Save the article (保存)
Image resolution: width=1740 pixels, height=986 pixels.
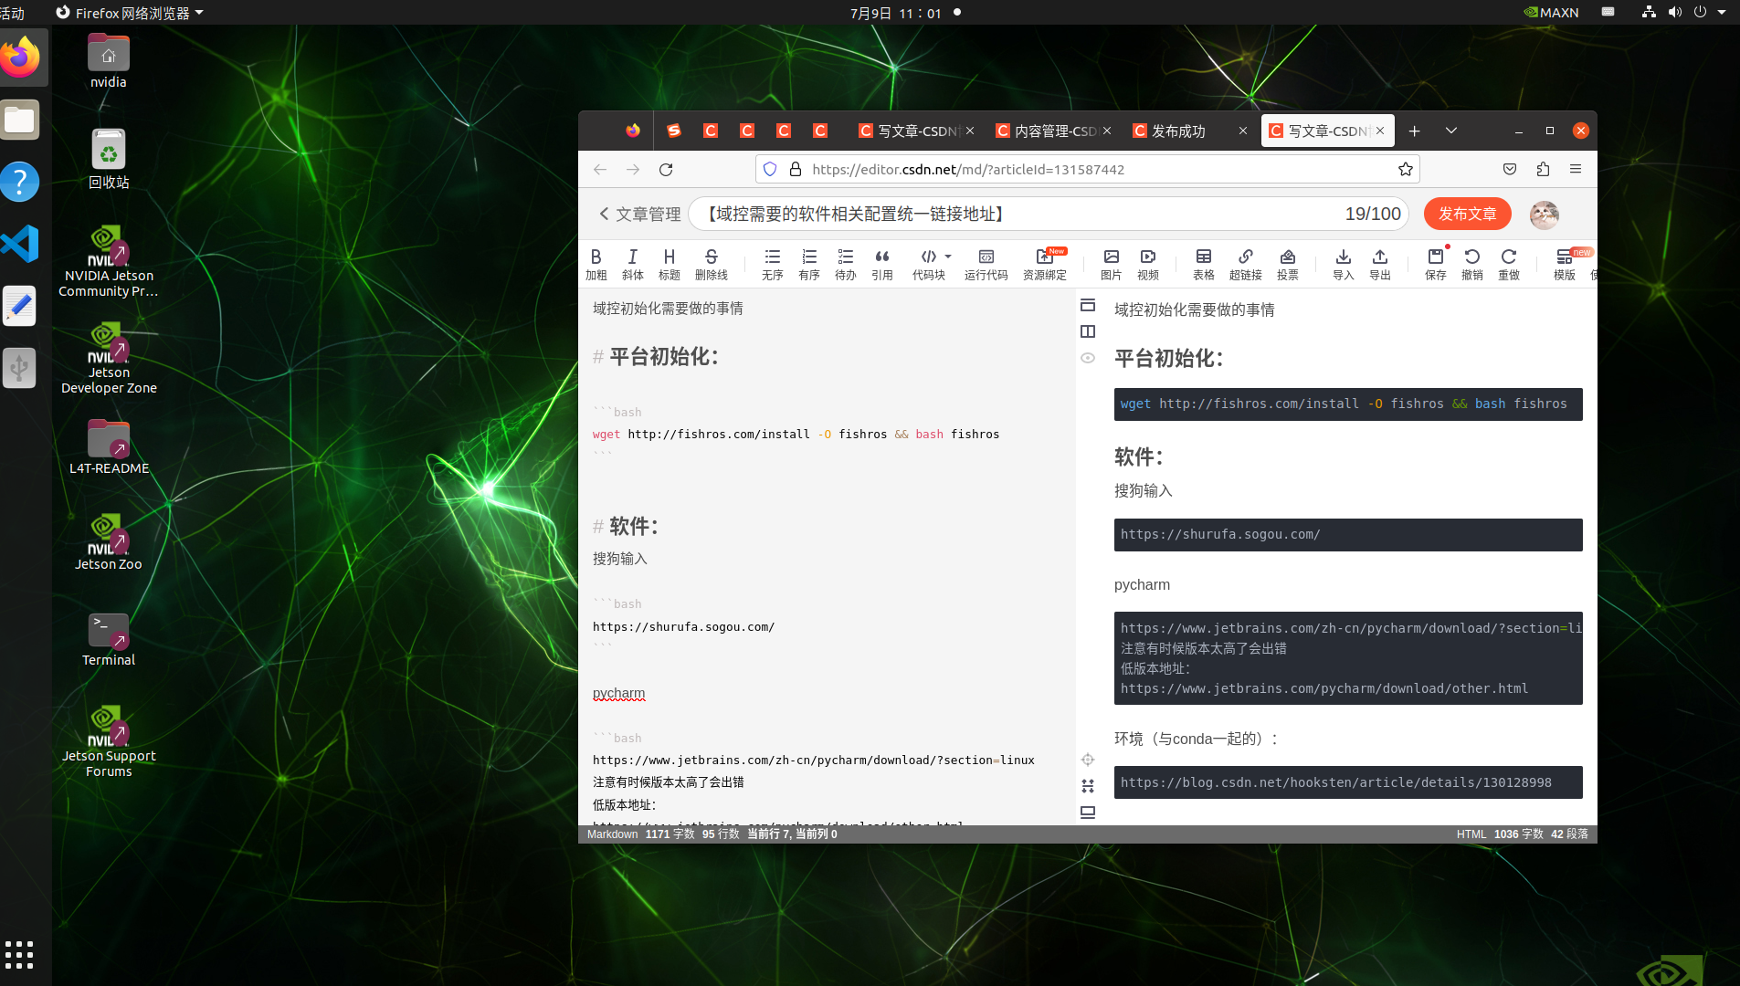1436,264
